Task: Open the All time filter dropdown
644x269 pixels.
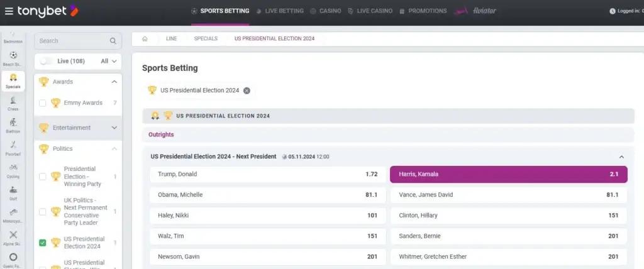Action: coord(109,61)
